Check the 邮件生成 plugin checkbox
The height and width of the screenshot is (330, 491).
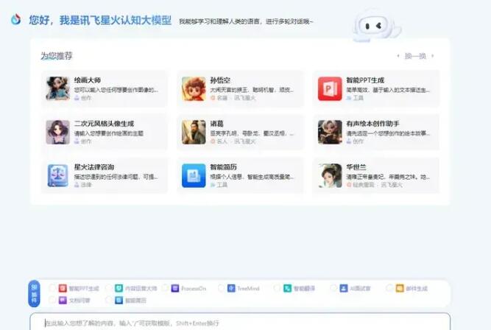[389, 288]
